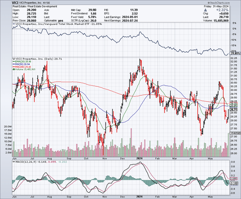This screenshot has height=199, width=241.
Task: Click the Real Estate Development sector label
Action: (29, 6)
